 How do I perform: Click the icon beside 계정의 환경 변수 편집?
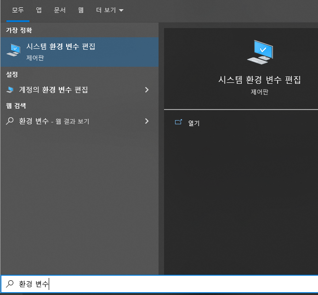coord(10,90)
